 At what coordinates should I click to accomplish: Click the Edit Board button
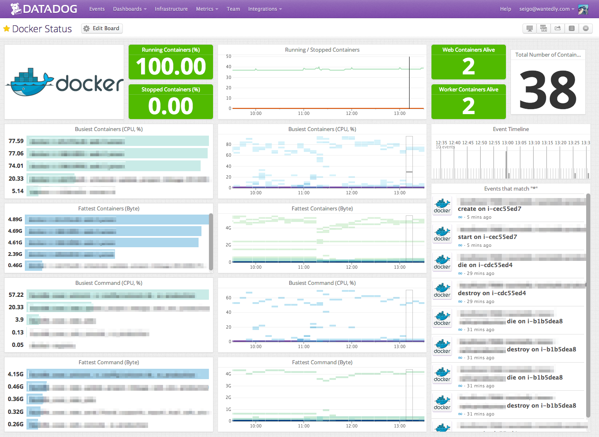(x=102, y=28)
